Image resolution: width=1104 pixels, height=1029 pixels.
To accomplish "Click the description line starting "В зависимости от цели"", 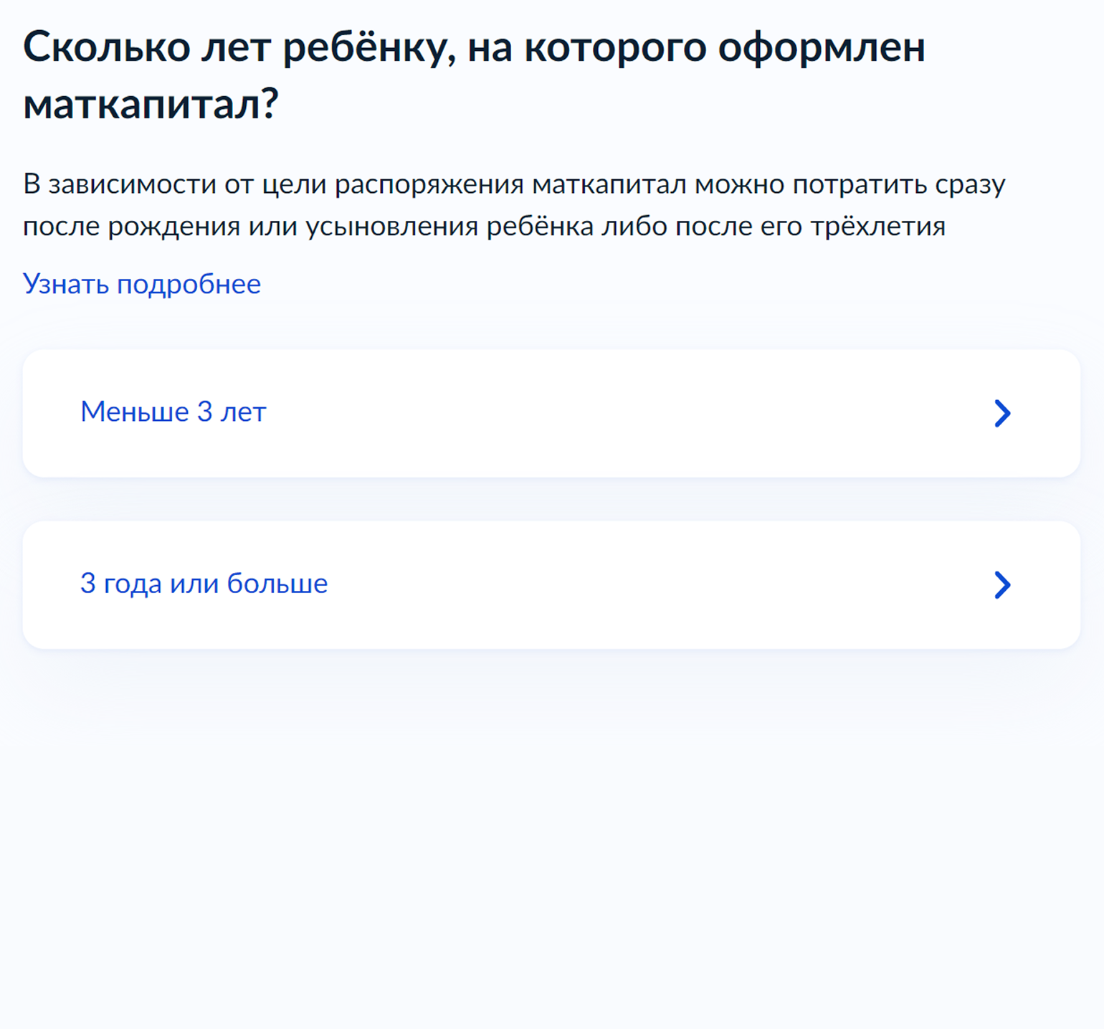I will coord(513,184).
